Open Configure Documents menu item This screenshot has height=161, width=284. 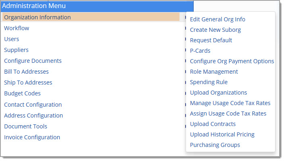click(x=33, y=61)
